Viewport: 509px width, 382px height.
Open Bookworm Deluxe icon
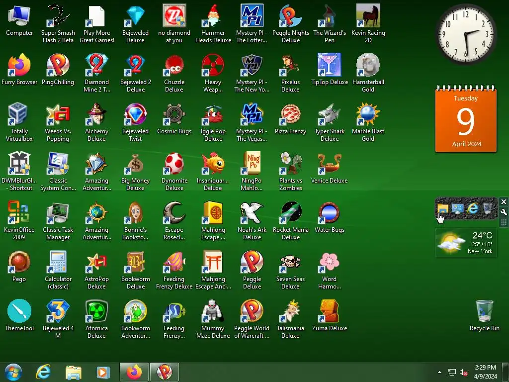pyautogui.click(x=135, y=262)
